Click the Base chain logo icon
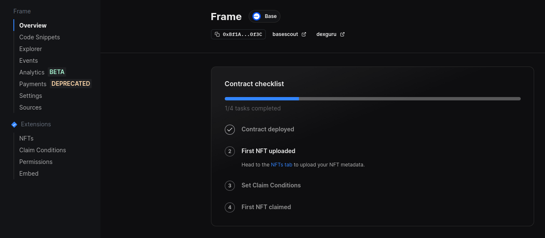Viewport: 545px width, 238px height. click(257, 16)
